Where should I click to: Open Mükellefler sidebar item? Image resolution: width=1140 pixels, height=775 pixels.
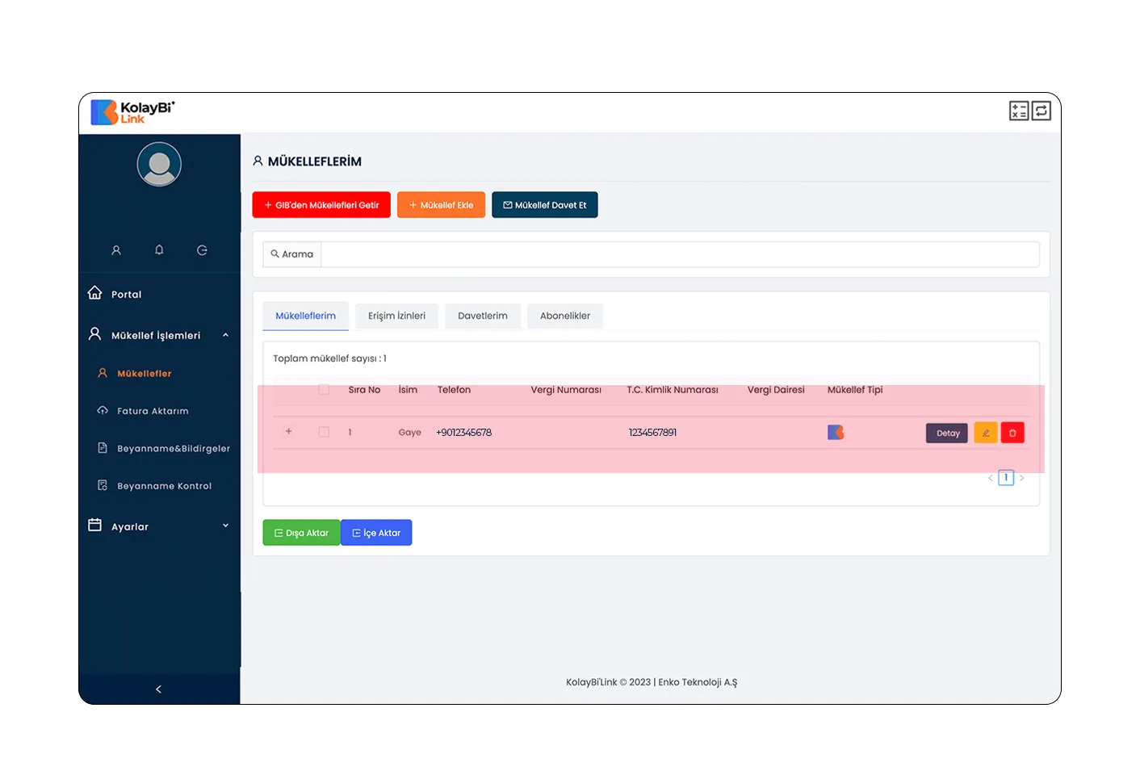145,373
